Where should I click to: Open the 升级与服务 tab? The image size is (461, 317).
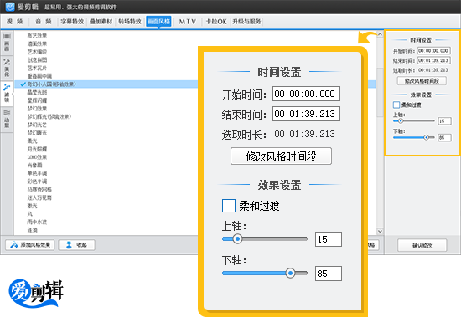click(246, 22)
